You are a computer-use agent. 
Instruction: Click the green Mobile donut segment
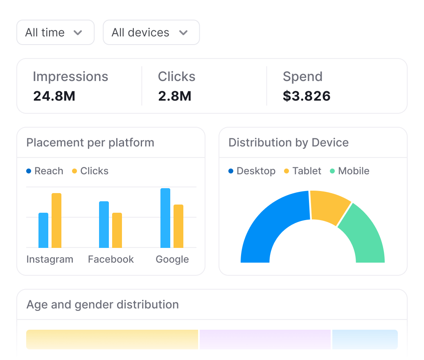(362, 238)
